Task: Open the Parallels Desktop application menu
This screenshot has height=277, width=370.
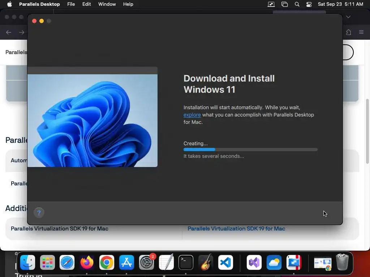Action: click(x=39, y=4)
